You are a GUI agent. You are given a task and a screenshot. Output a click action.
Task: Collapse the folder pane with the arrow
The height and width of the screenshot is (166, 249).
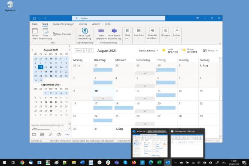[69, 46]
